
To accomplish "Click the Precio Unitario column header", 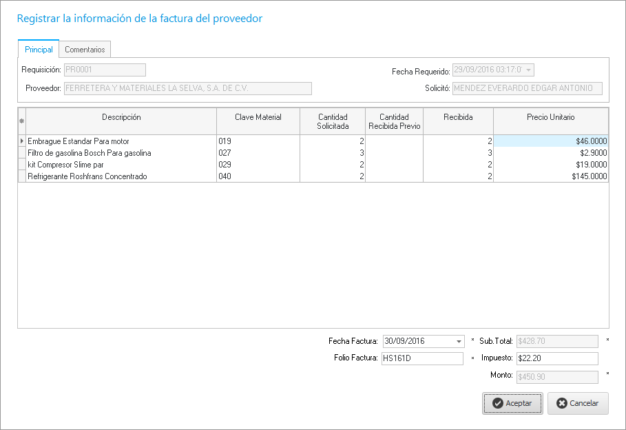I will coord(550,118).
